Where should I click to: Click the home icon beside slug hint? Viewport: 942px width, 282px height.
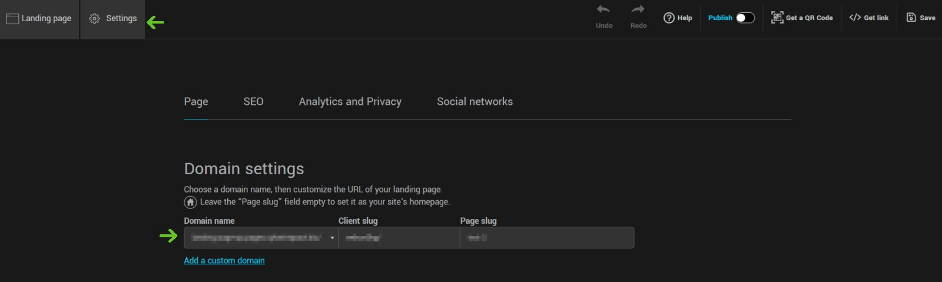pos(190,203)
